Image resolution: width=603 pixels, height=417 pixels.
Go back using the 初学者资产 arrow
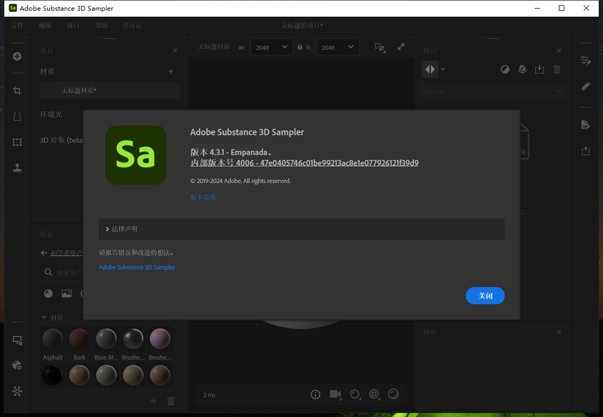pyautogui.click(x=44, y=253)
